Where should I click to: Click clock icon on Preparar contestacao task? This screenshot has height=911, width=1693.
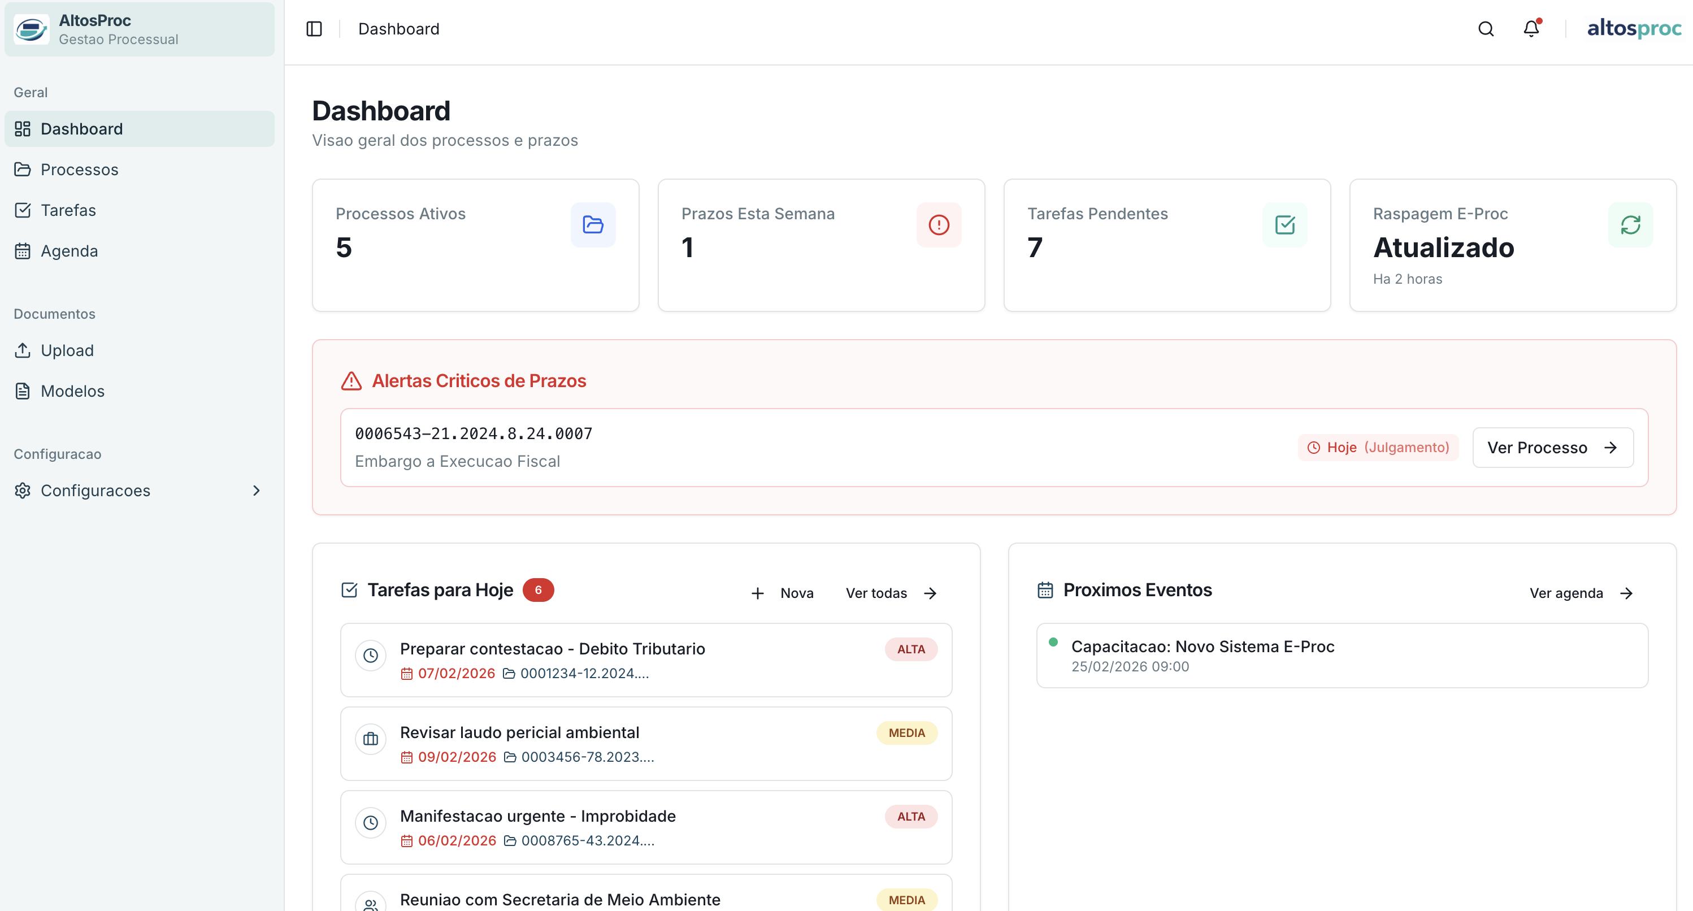tap(371, 656)
